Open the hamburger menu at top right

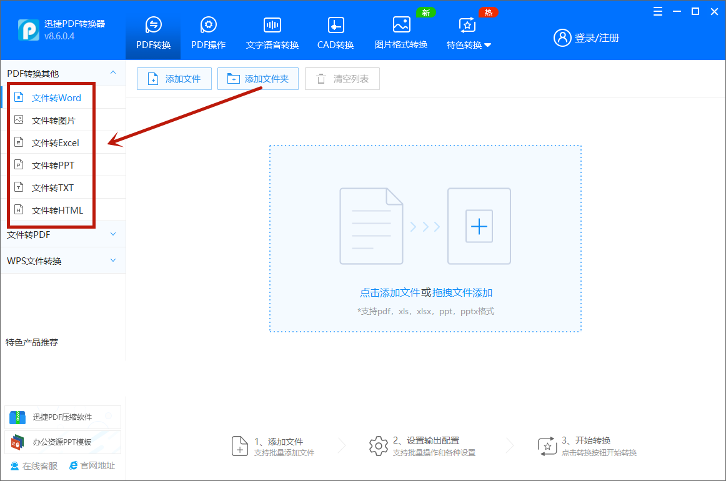click(657, 11)
